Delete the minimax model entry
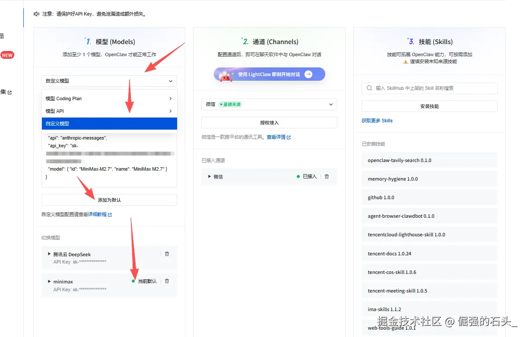Viewport: 527px width, 337px height. pyautogui.click(x=167, y=281)
